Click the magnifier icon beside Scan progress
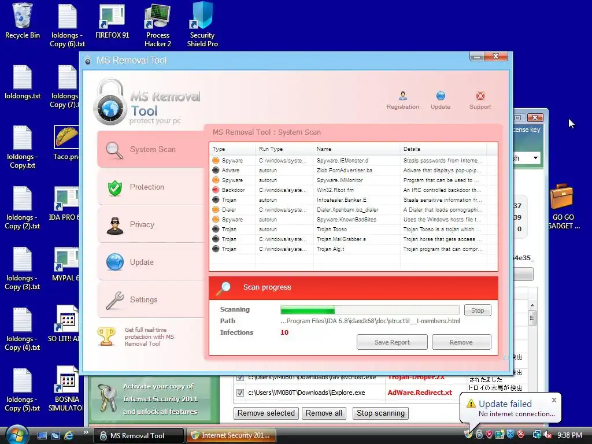The width and height of the screenshot is (592, 444). [x=223, y=288]
